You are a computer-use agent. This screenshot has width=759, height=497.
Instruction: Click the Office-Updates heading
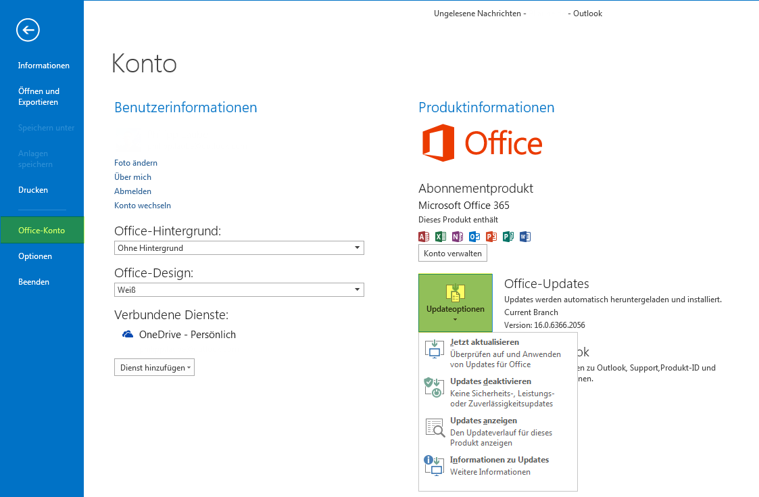pyautogui.click(x=547, y=284)
